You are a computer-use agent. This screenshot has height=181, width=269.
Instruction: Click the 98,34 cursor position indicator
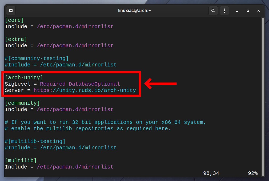pyautogui.click(x=211, y=173)
